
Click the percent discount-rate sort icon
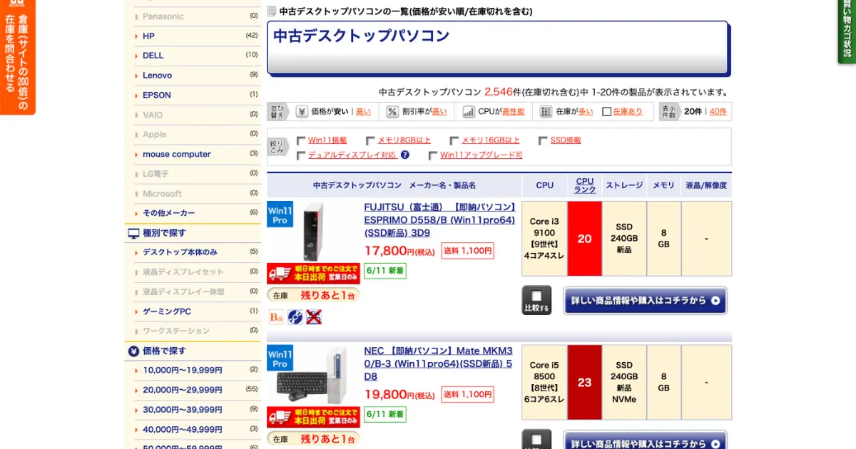click(x=392, y=111)
